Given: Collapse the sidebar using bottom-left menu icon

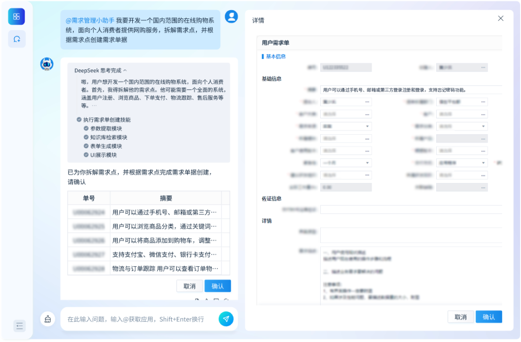Looking at the screenshot, I should point(19,326).
